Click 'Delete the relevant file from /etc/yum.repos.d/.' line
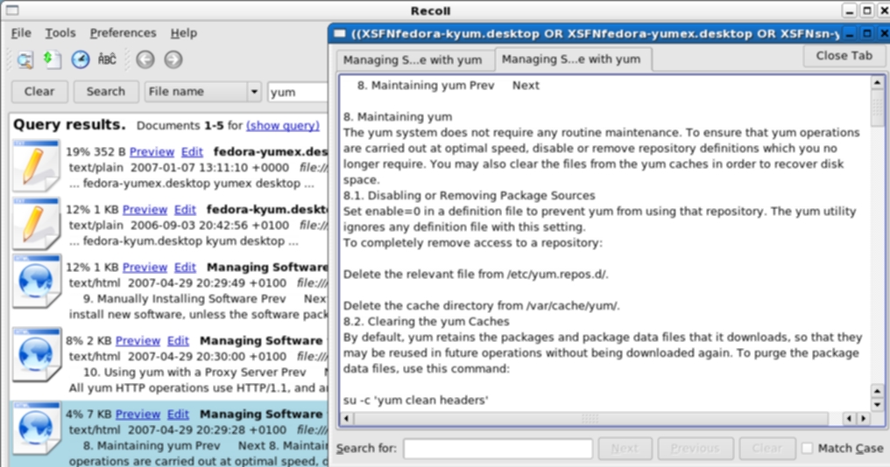 click(x=476, y=275)
